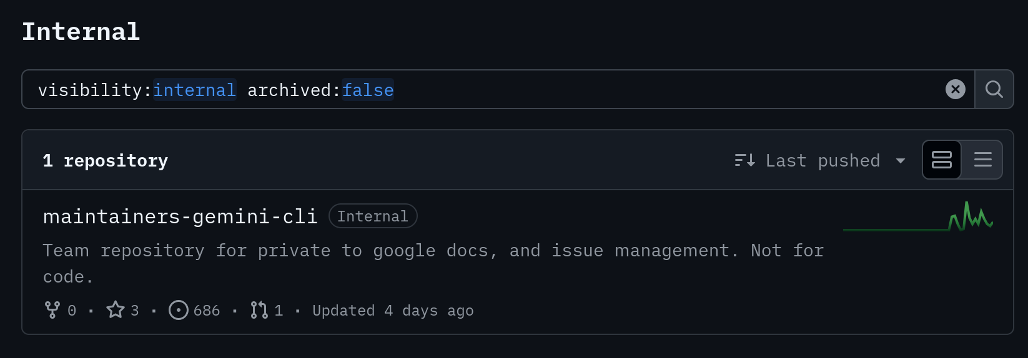The image size is (1028, 358).
Task: Click the star icon
Action: pyautogui.click(x=116, y=310)
